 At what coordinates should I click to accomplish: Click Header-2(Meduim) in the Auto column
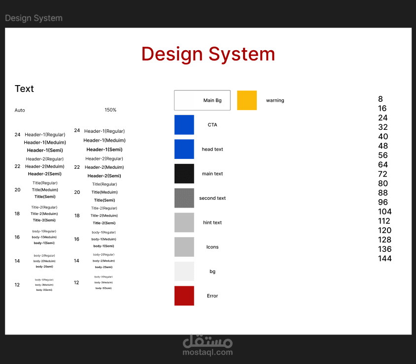click(x=44, y=166)
